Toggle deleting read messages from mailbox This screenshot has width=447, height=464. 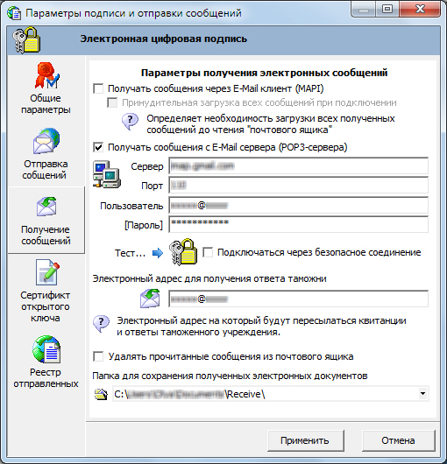(98, 356)
